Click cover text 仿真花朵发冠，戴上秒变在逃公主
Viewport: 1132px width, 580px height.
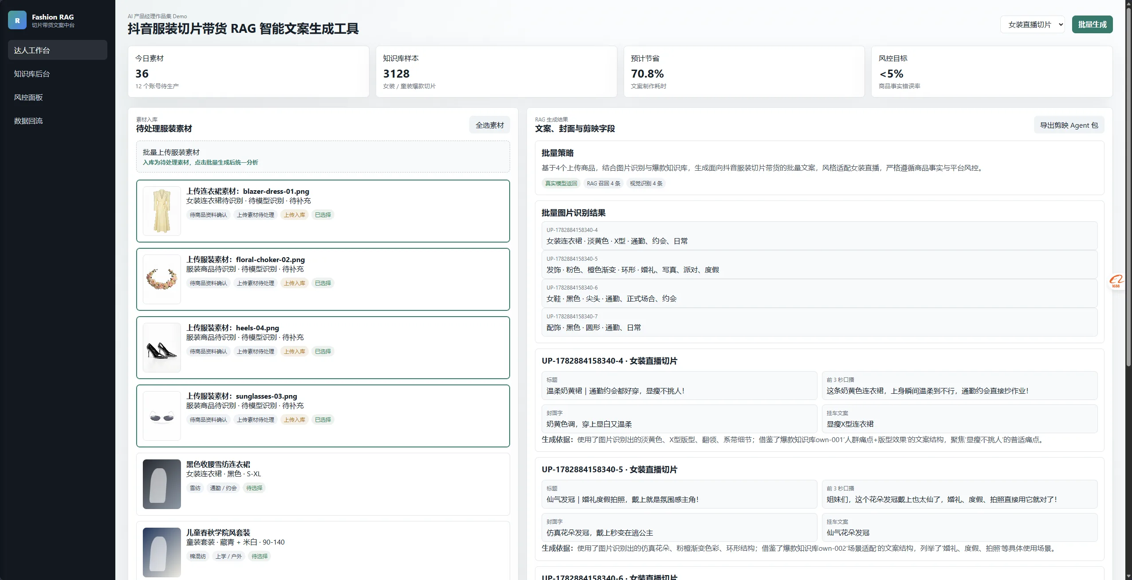[679, 528]
